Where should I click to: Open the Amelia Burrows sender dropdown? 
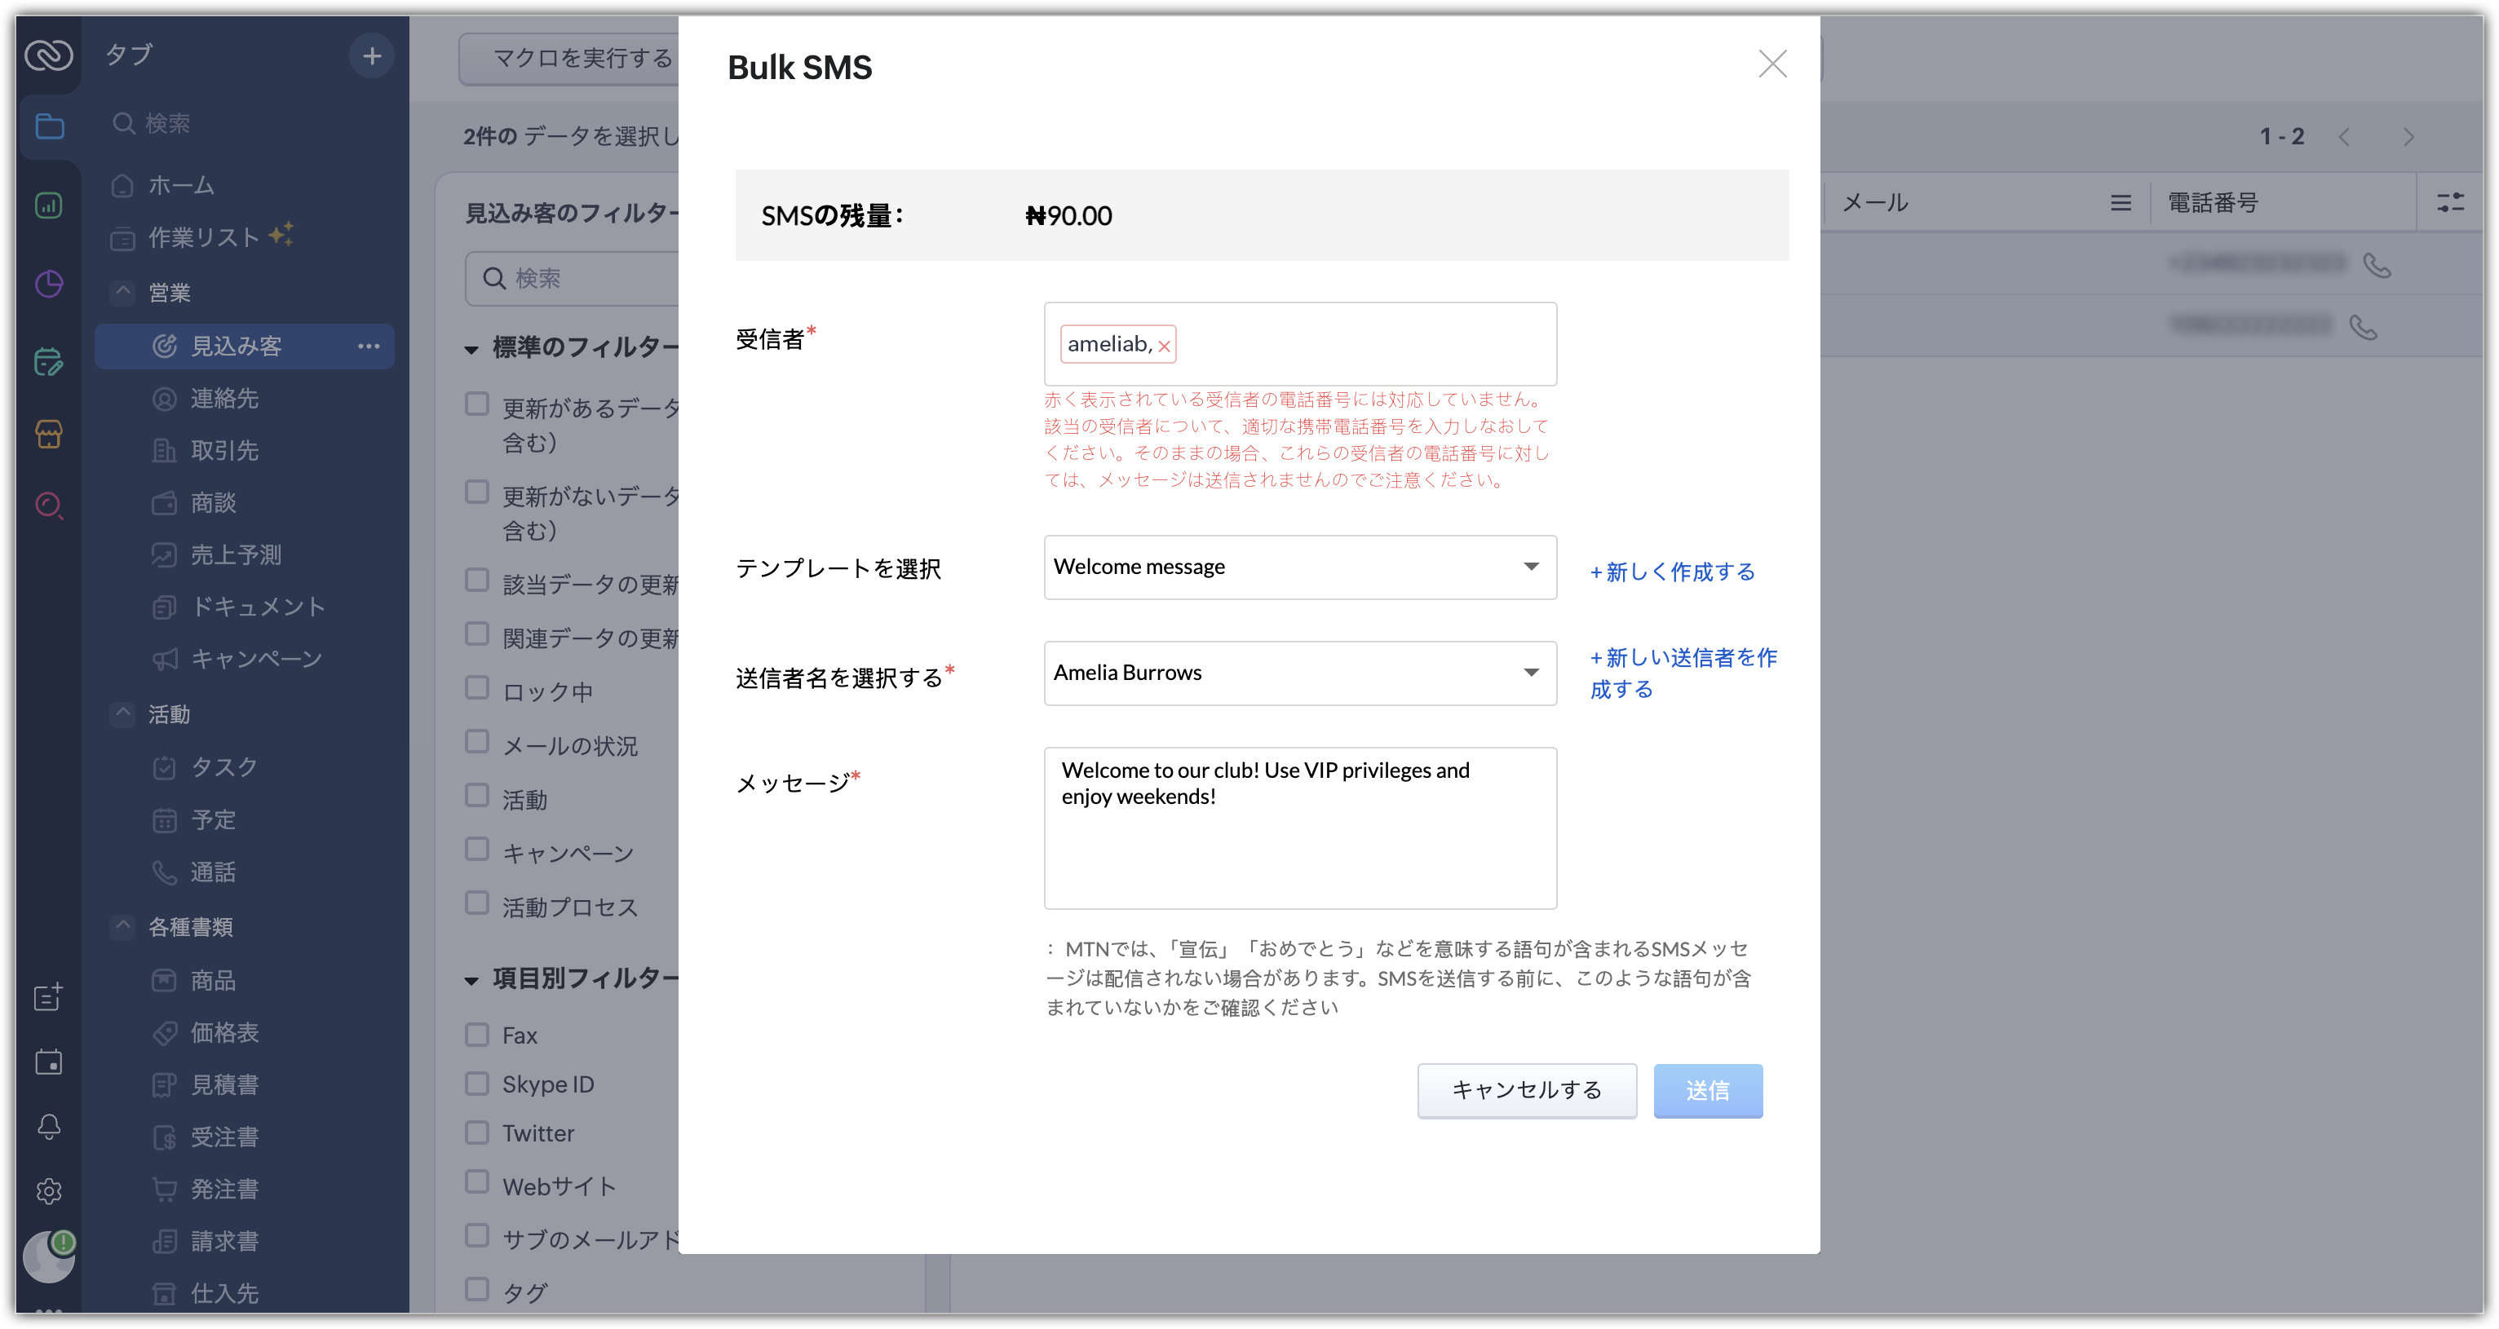coord(1299,673)
